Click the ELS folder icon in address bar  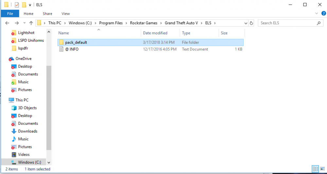click(x=39, y=23)
